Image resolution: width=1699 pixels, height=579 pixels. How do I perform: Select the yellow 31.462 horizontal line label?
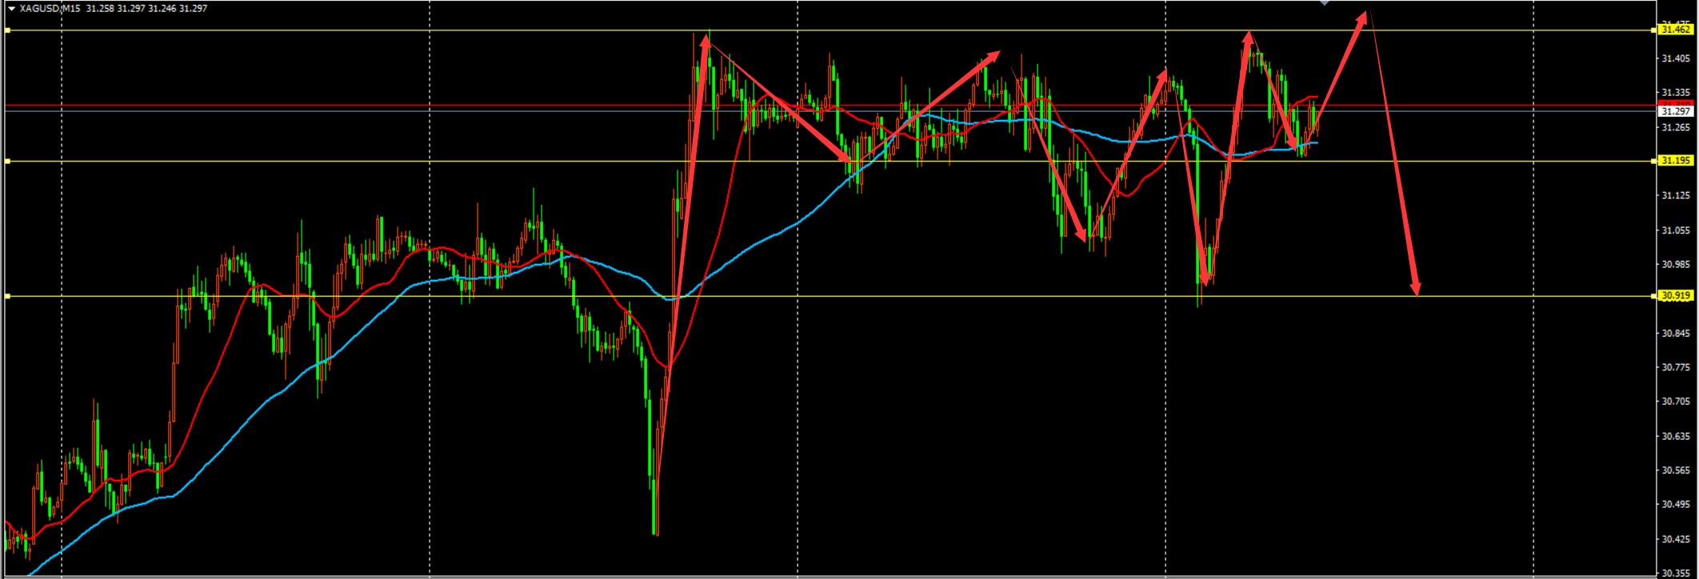click(1676, 30)
